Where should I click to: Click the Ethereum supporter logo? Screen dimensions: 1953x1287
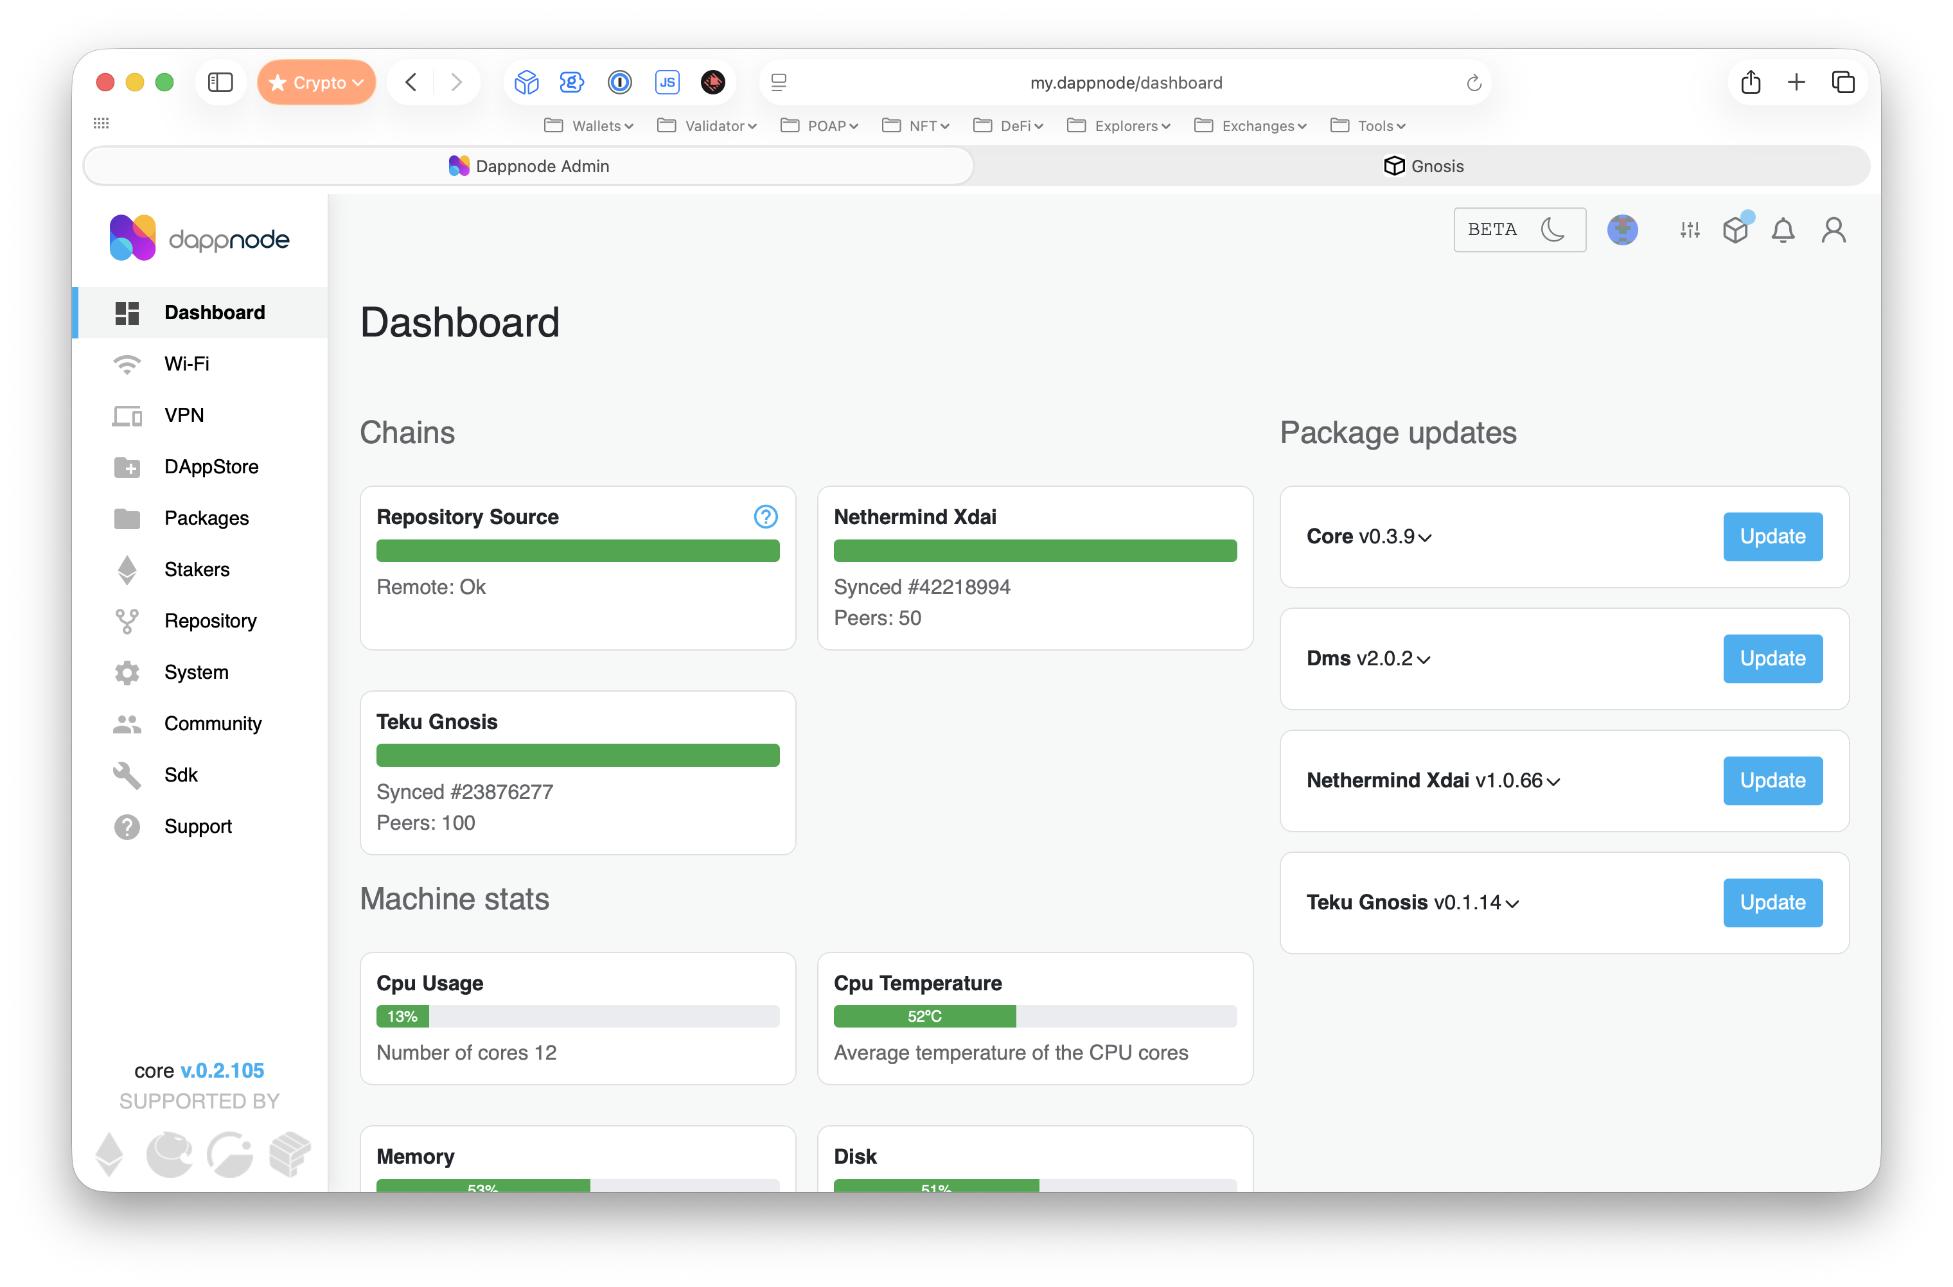point(109,1154)
